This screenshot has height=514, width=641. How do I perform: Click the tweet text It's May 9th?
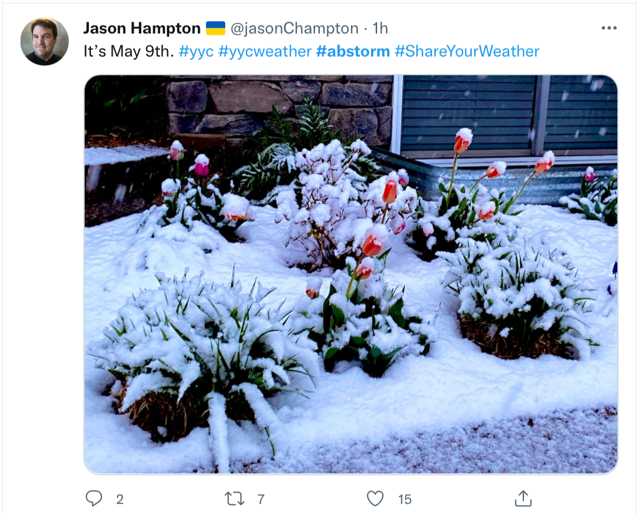click(129, 52)
